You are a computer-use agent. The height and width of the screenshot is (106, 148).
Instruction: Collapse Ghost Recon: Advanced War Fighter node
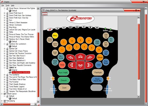(x=5, y=8)
